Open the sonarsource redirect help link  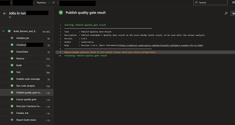pyautogui.click(x=161, y=45)
